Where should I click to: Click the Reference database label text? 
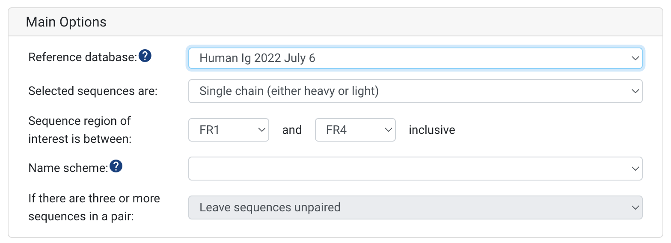click(83, 57)
